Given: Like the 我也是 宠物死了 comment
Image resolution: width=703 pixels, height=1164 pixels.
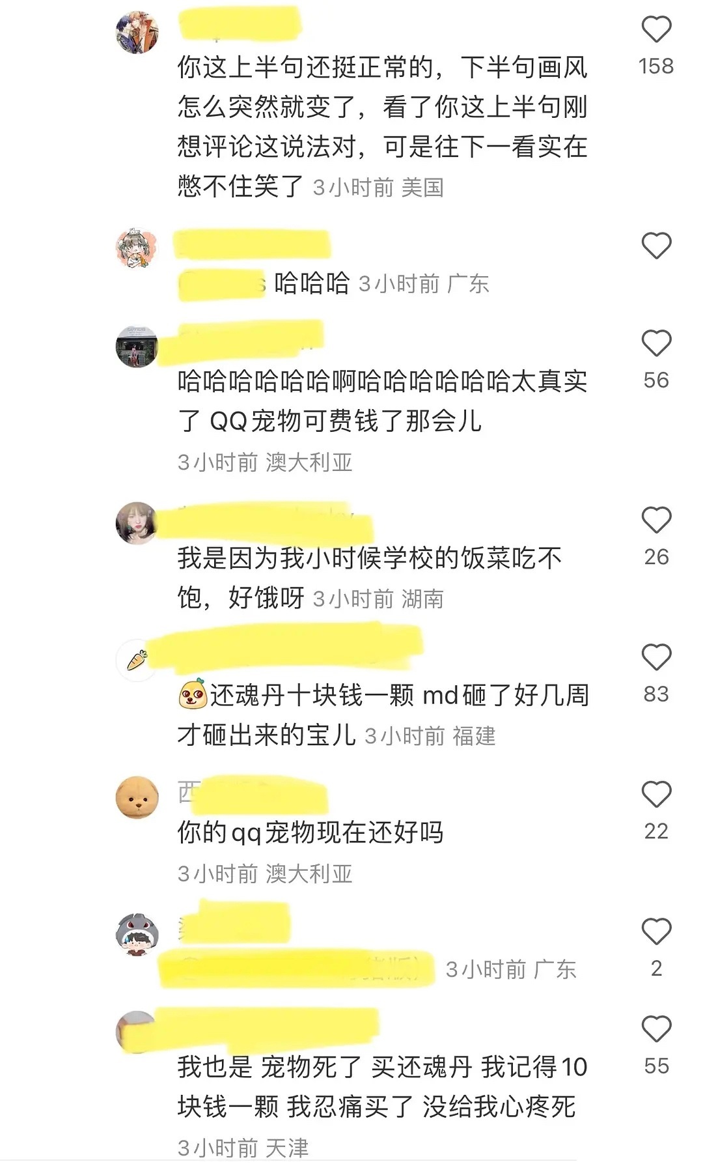Looking at the screenshot, I should coord(656,1029).
